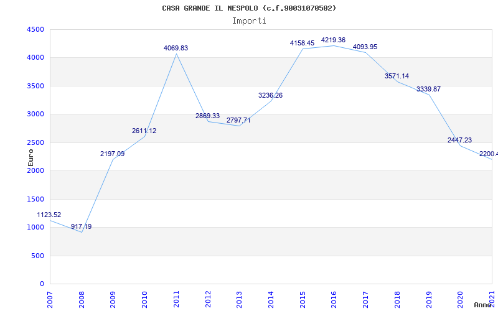Click the x-axis year 2007
The width and height of the screenshot is (498, 311).
[50, 300]
